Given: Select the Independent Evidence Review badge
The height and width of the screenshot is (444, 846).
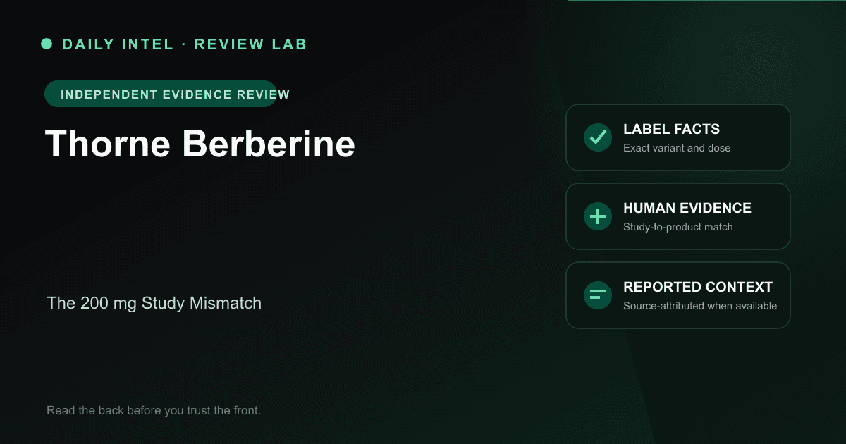Looking at the screenshot, I should click(x=161, y=94).
